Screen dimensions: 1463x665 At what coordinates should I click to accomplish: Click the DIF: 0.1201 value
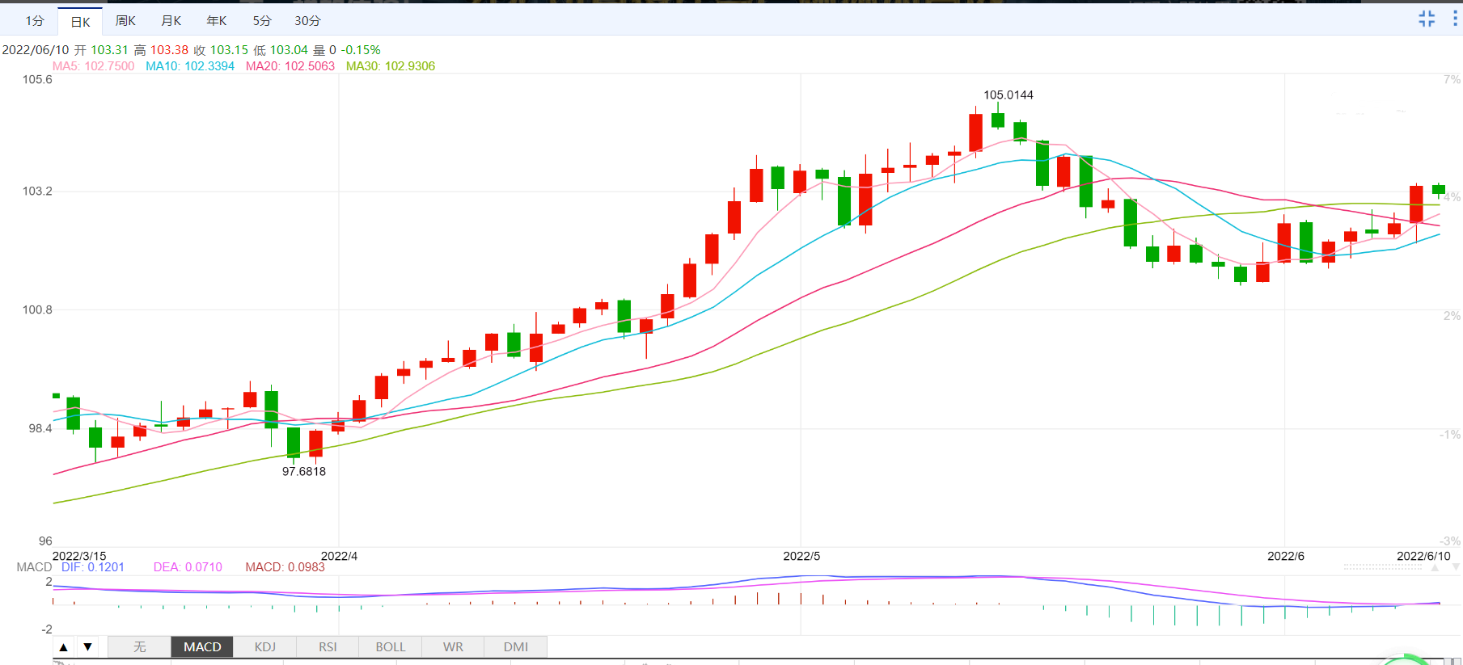tap(93, 567)
